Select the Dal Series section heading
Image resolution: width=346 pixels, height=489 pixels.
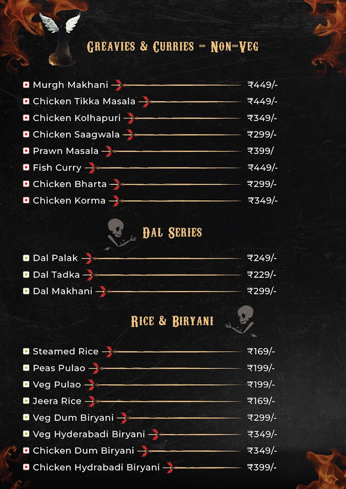172,233
